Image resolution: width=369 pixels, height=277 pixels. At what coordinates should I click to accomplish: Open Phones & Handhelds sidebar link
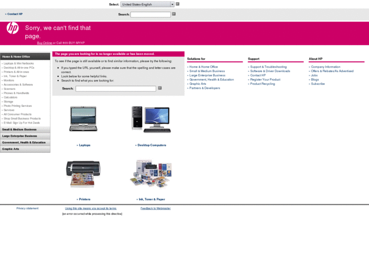[x=16, y=93]
